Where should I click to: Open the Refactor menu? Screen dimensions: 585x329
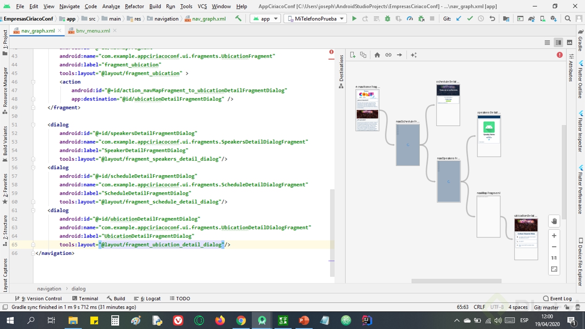[134, 6]
